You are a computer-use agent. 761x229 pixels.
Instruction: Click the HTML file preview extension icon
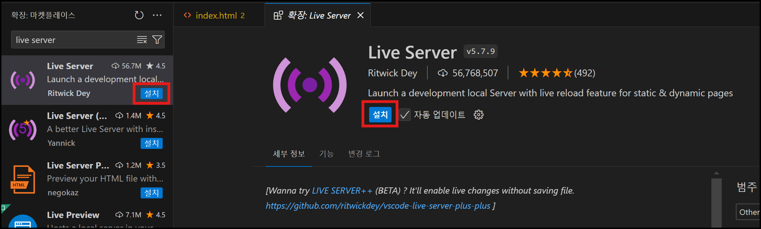pos(23,179)
